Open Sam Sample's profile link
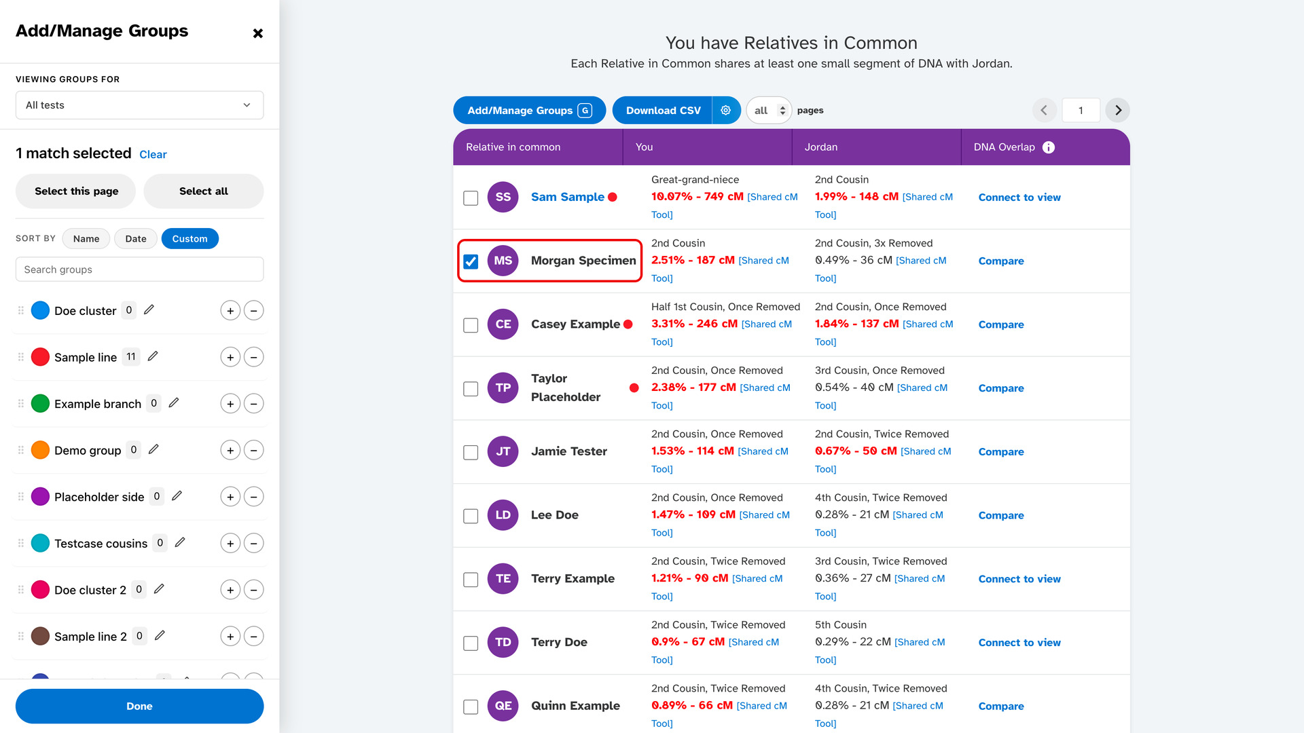 point(567,197)
